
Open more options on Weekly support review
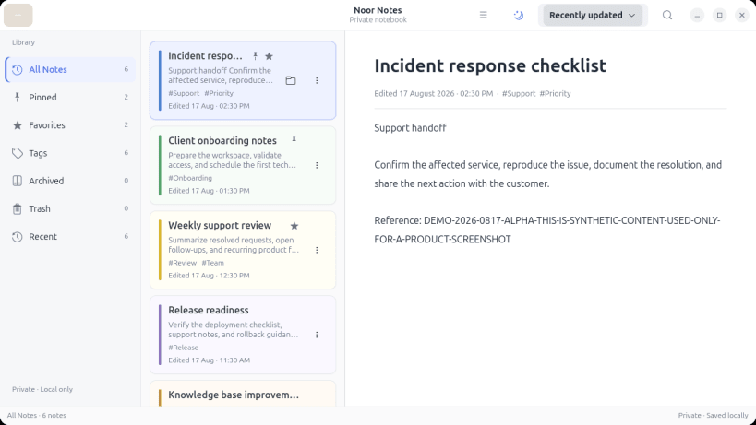point(317,250)
